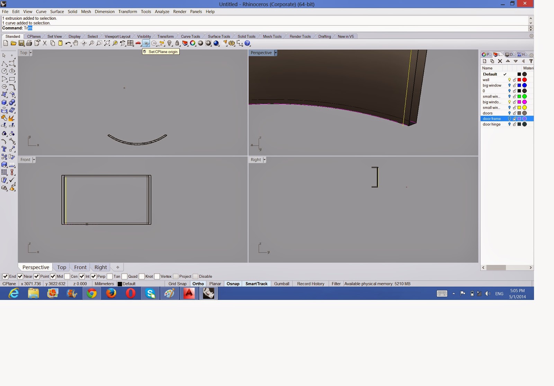Select the Front viewport tab at bottom
The height and width of the screenshot is (386, 554).
coord(80,267)
